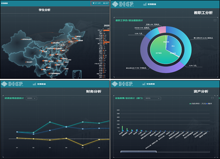
Task: Click the 校情数据 label in the finance panel header
Action: (x=41, y=84)
